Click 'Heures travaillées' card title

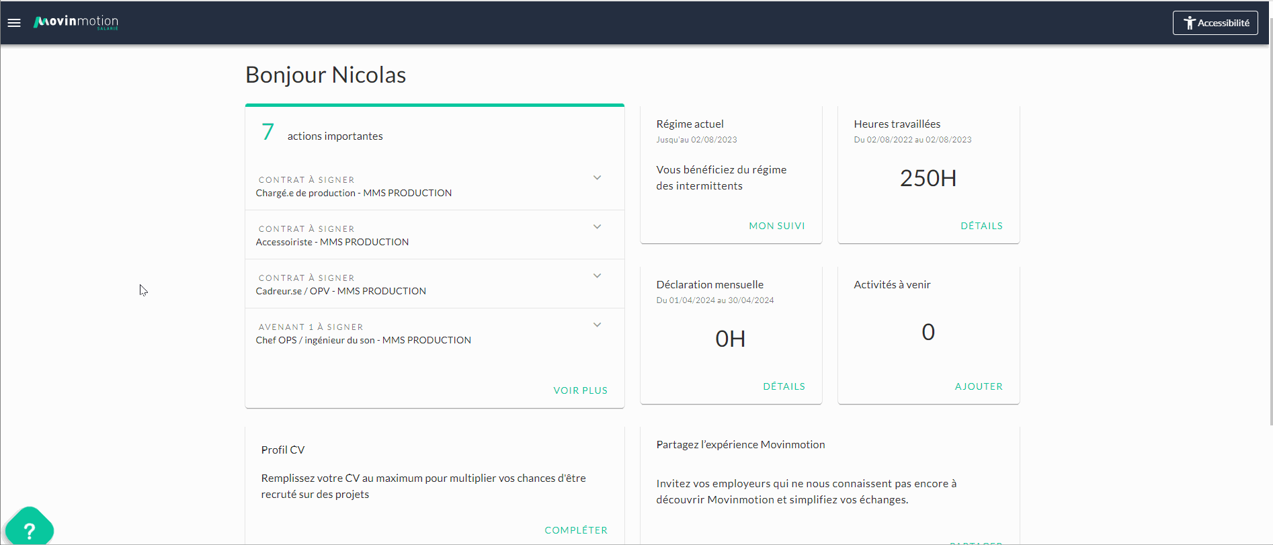pos(897,124)
